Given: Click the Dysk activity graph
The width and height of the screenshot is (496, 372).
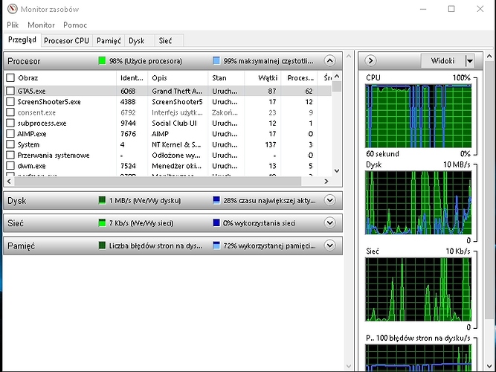Looking at the screenshot, I should click(x=418, y=202).
